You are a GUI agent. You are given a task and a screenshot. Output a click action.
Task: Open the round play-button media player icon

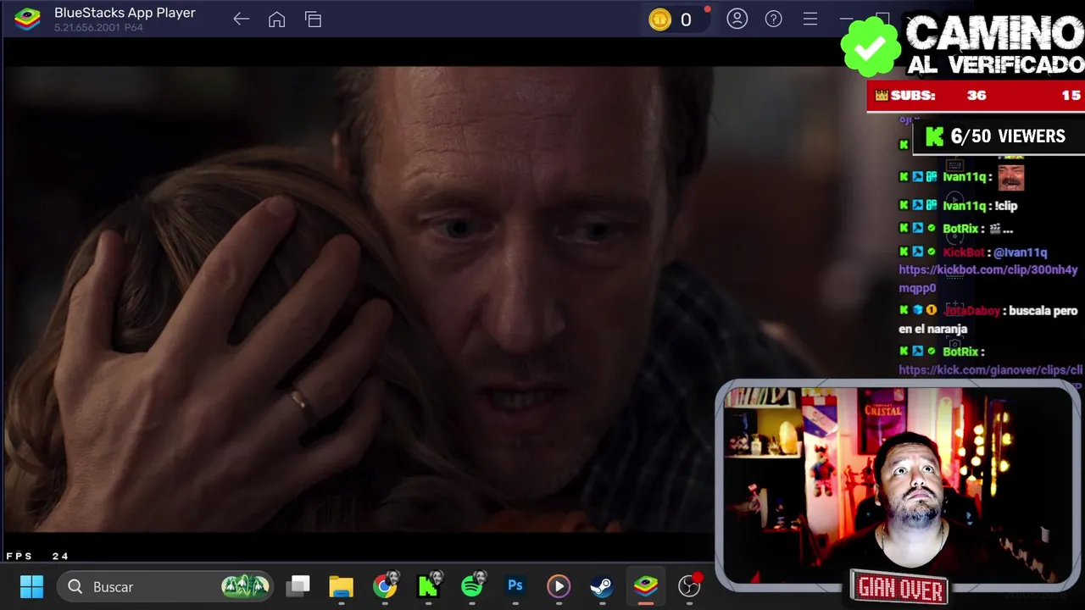point(559,586)
